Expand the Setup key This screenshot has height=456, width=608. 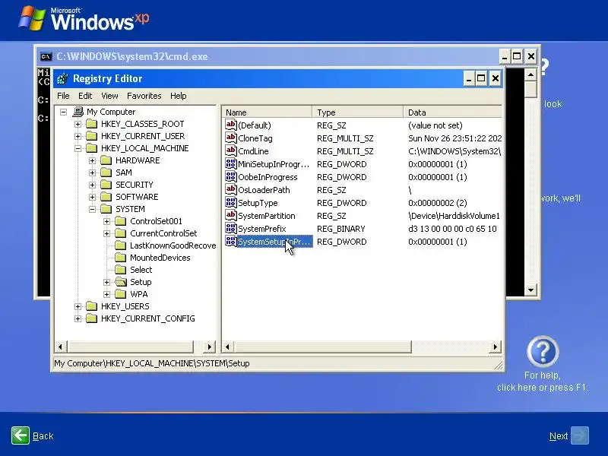106,282
